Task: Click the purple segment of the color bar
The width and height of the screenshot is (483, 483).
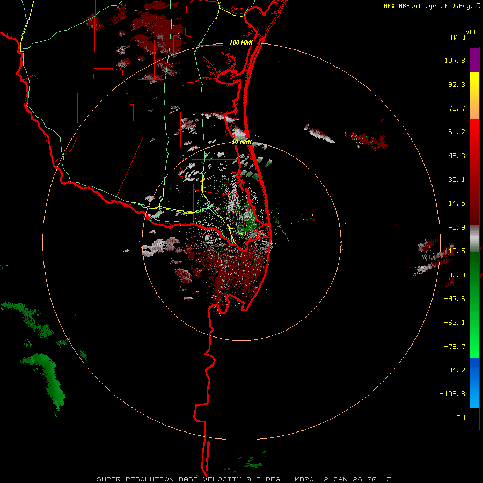Action: pyautogui.click(x=474, y=60)
